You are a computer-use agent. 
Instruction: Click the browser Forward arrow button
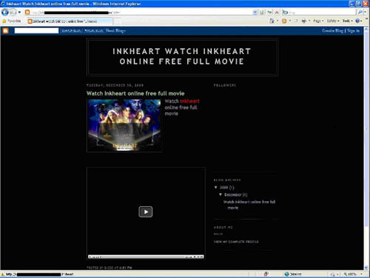(13, 12)
